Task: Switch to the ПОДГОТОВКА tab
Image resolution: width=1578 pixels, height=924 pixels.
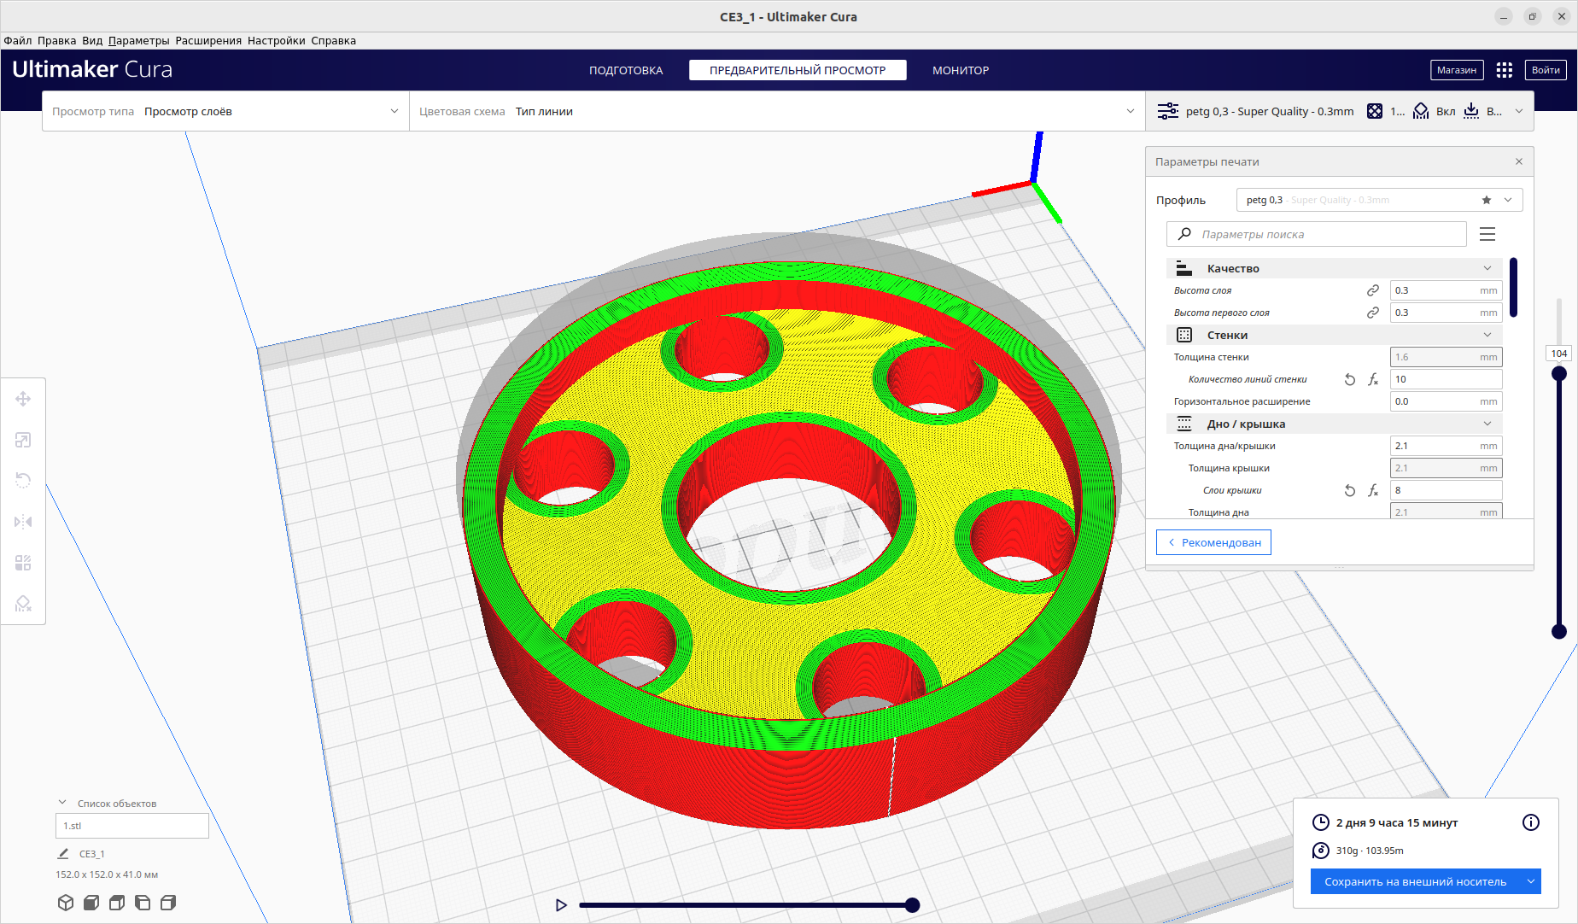Action: pyautogui.click(x=625, y=70)
